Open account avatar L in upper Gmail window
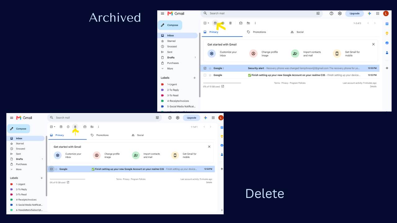The width and height of the screenshot is (397, 223). pyautogui.click(x=386, y=13)
